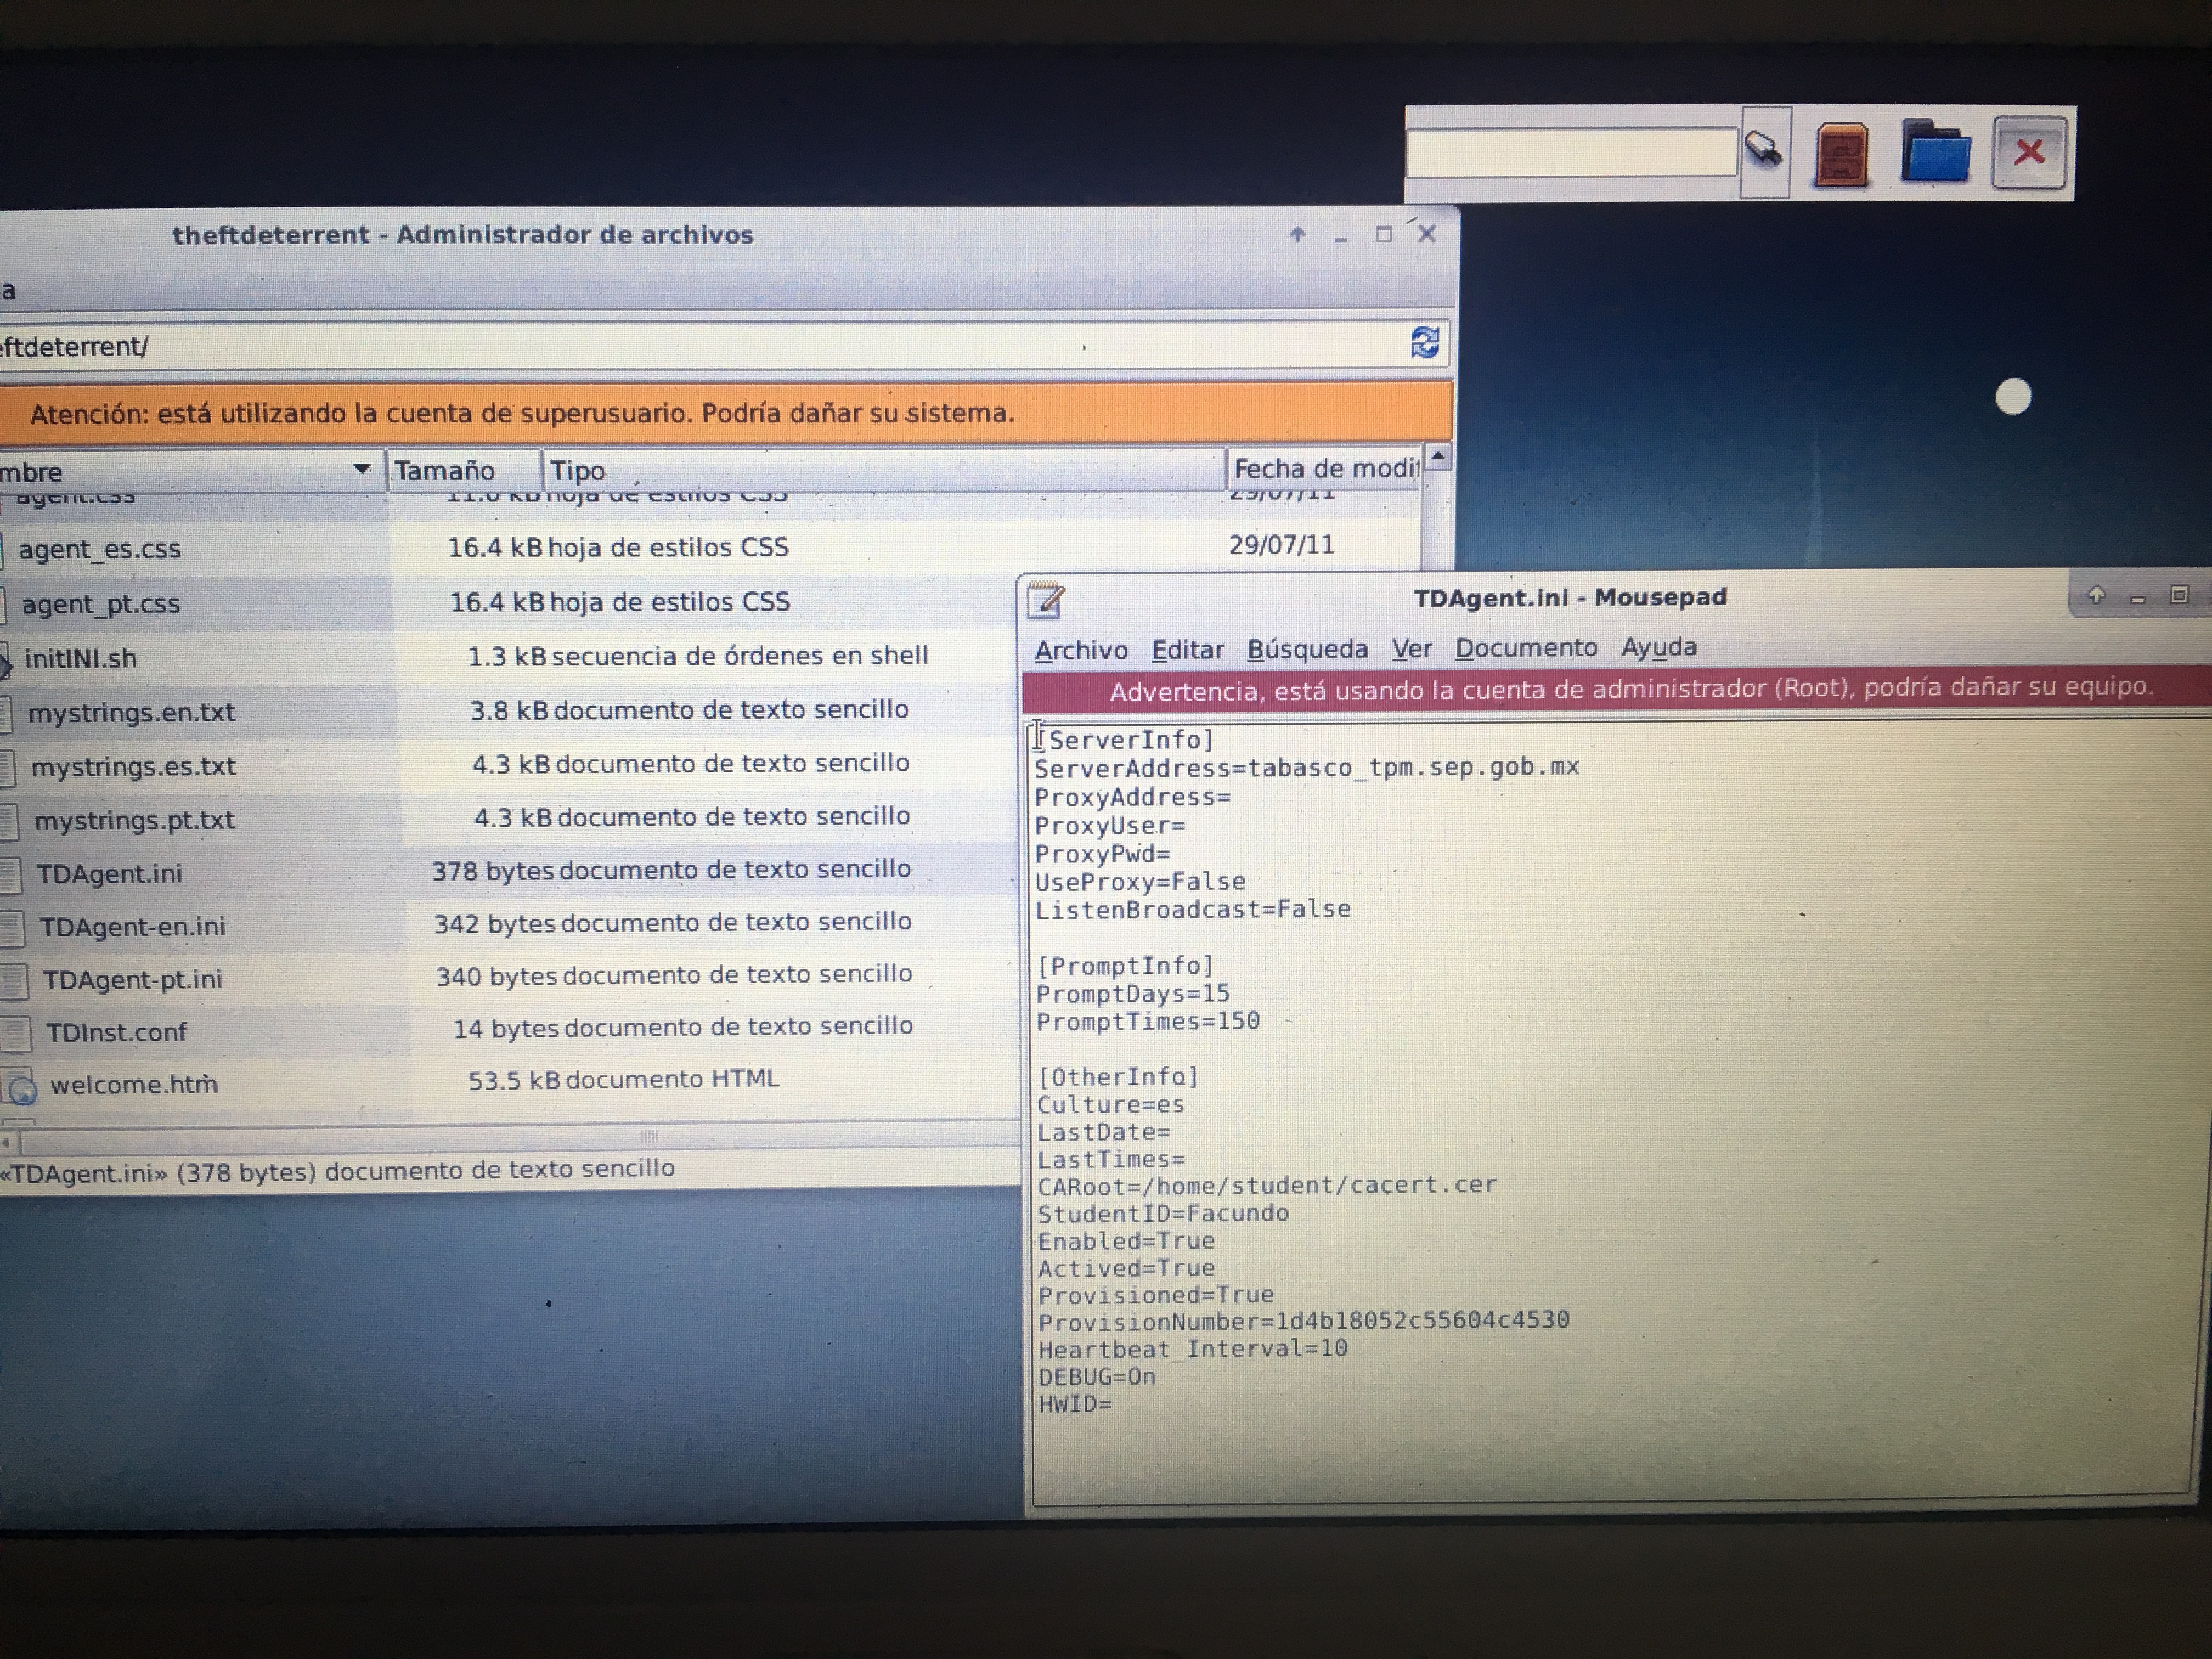
Task: Select the initINI.sh script file
Action: 80,659
